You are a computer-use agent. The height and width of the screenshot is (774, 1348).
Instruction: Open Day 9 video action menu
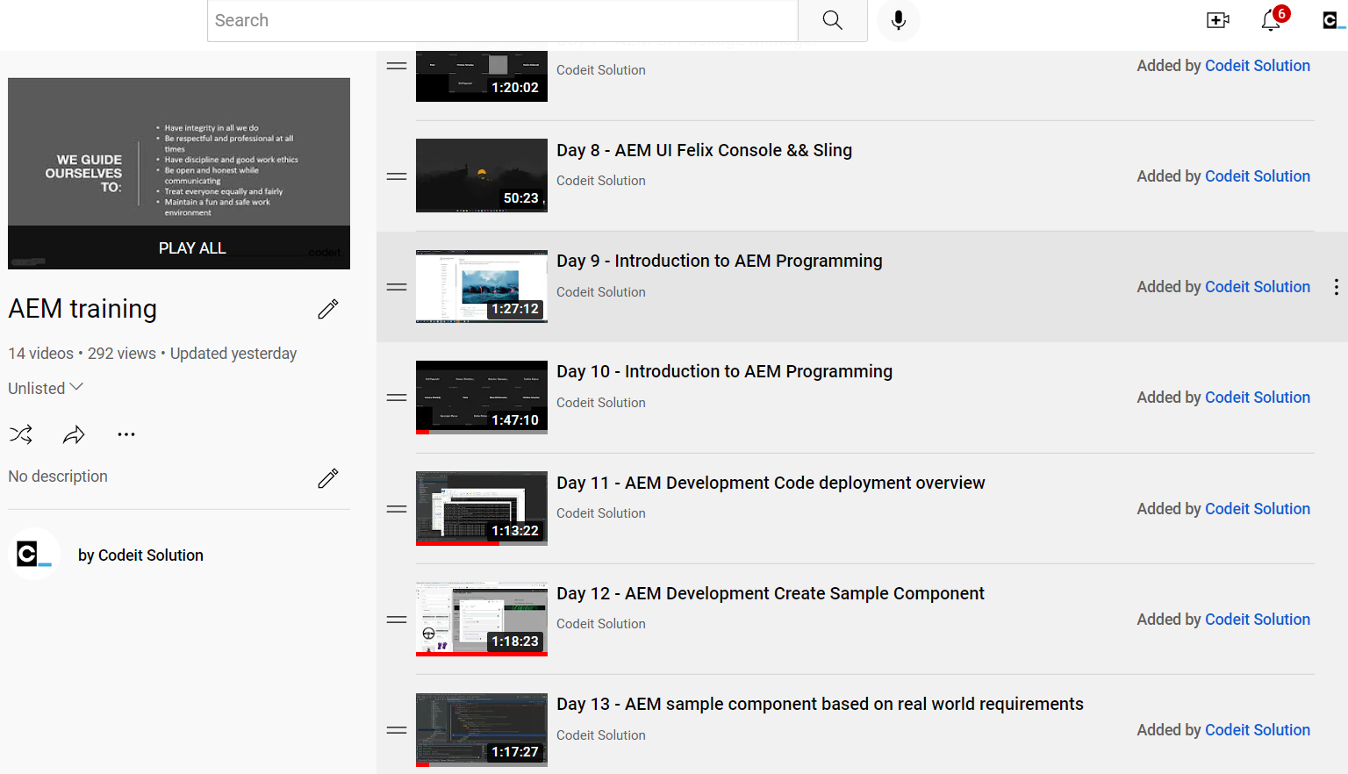pyautogui.click(x=1336, y=287)
